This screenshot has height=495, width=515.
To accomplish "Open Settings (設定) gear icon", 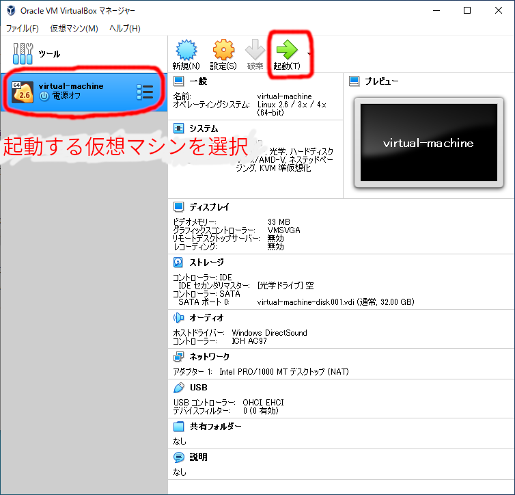I will [x=223, y=50].
